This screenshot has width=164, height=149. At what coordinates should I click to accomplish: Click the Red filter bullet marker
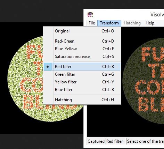[x=48, y=67]
